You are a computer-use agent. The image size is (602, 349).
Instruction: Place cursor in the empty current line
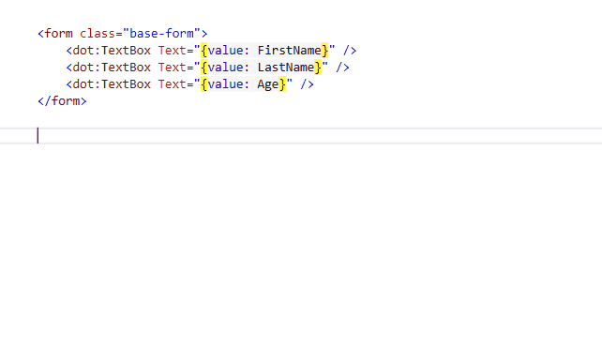301,136
